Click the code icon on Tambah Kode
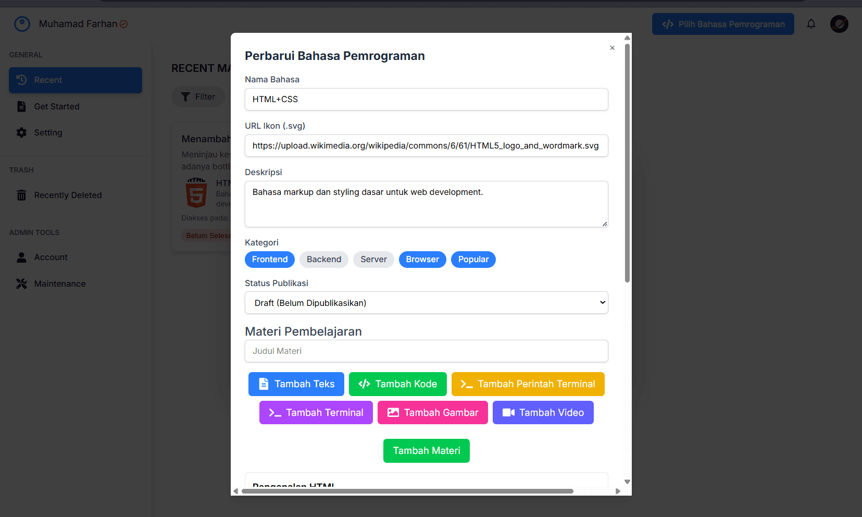 click(x=364, y=384)
